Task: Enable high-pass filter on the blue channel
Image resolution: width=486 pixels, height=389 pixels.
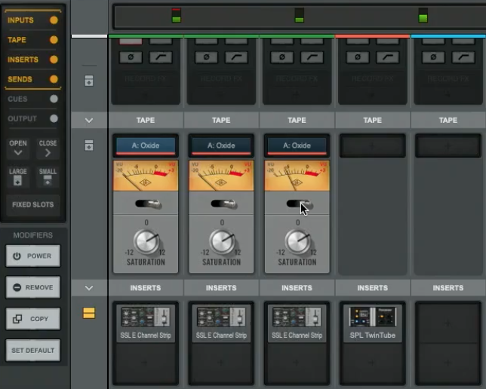Action: (463, 57)
